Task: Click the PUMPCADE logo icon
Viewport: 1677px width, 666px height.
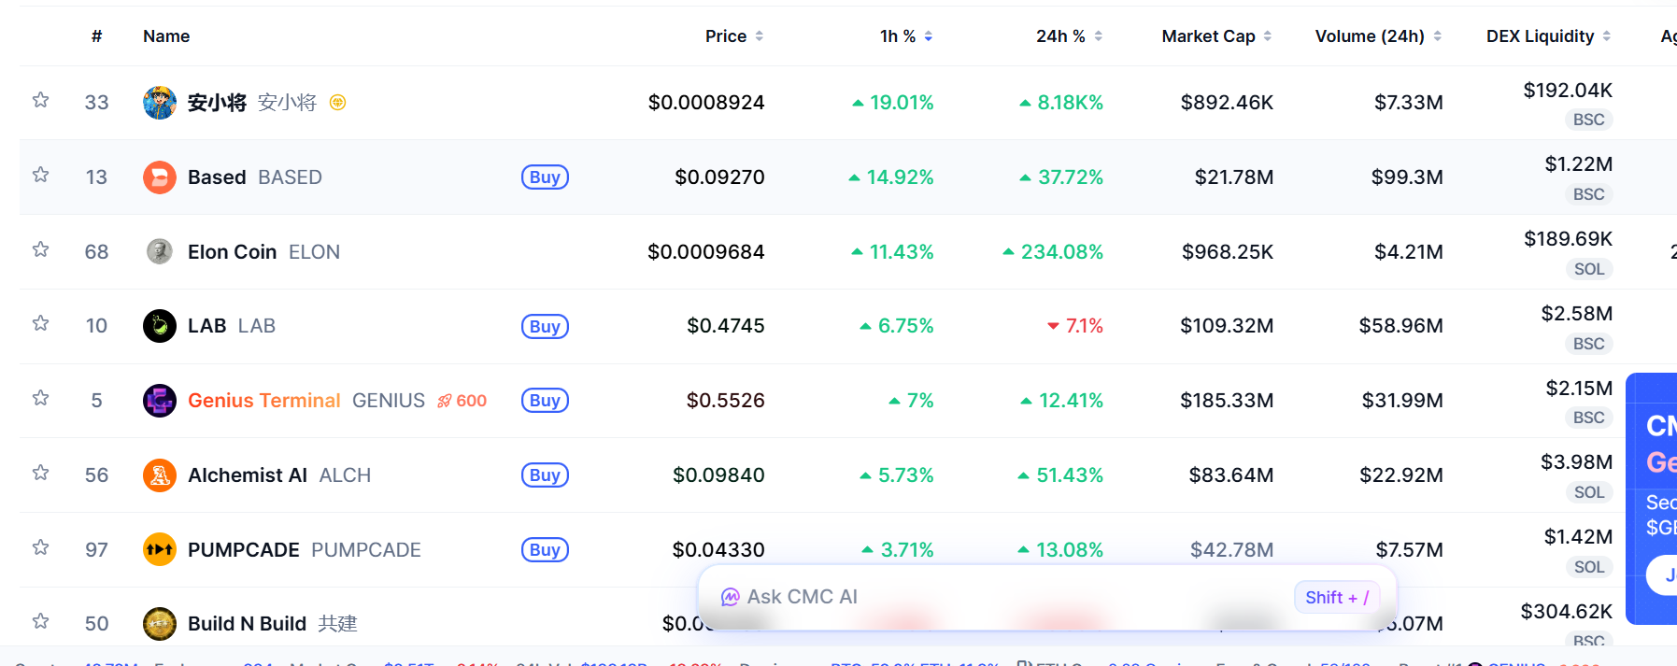Action: point(160,549)
